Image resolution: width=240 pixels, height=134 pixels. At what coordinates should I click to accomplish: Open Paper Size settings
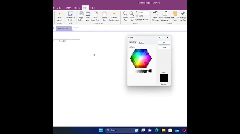coord(104,16)
